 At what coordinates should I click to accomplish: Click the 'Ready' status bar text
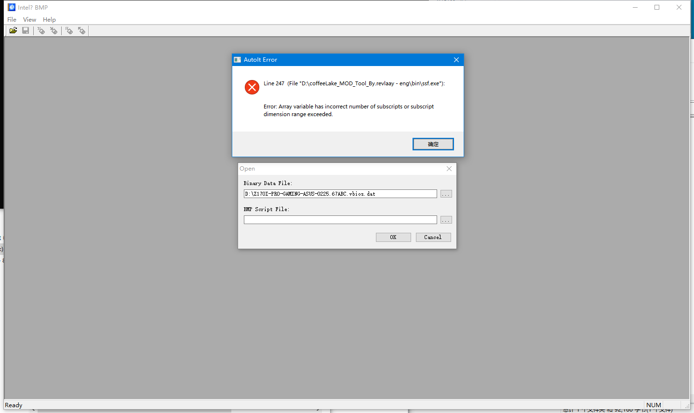pos(13,405)
